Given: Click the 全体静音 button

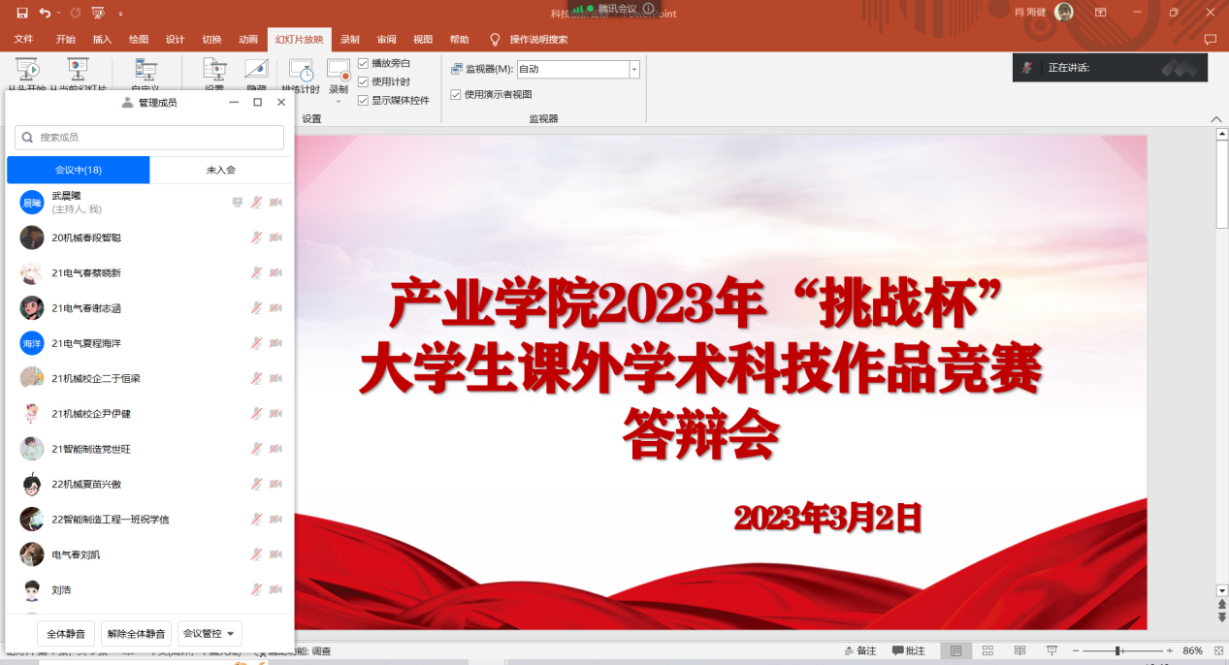Looking at the screenshot, I should tap(66, 634).
